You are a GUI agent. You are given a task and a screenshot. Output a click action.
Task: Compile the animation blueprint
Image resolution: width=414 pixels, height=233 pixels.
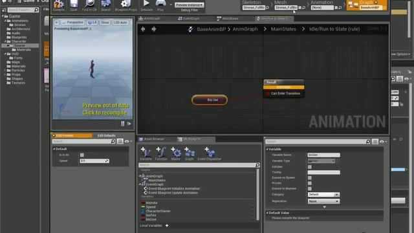[x=59, y=5]
